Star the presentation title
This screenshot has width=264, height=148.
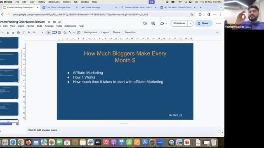coord(49,22)
